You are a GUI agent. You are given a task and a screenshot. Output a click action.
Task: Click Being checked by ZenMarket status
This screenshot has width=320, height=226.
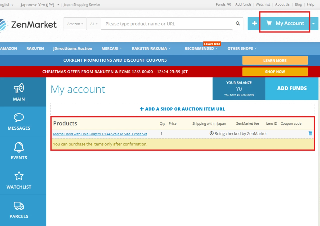tap(238, 133)
